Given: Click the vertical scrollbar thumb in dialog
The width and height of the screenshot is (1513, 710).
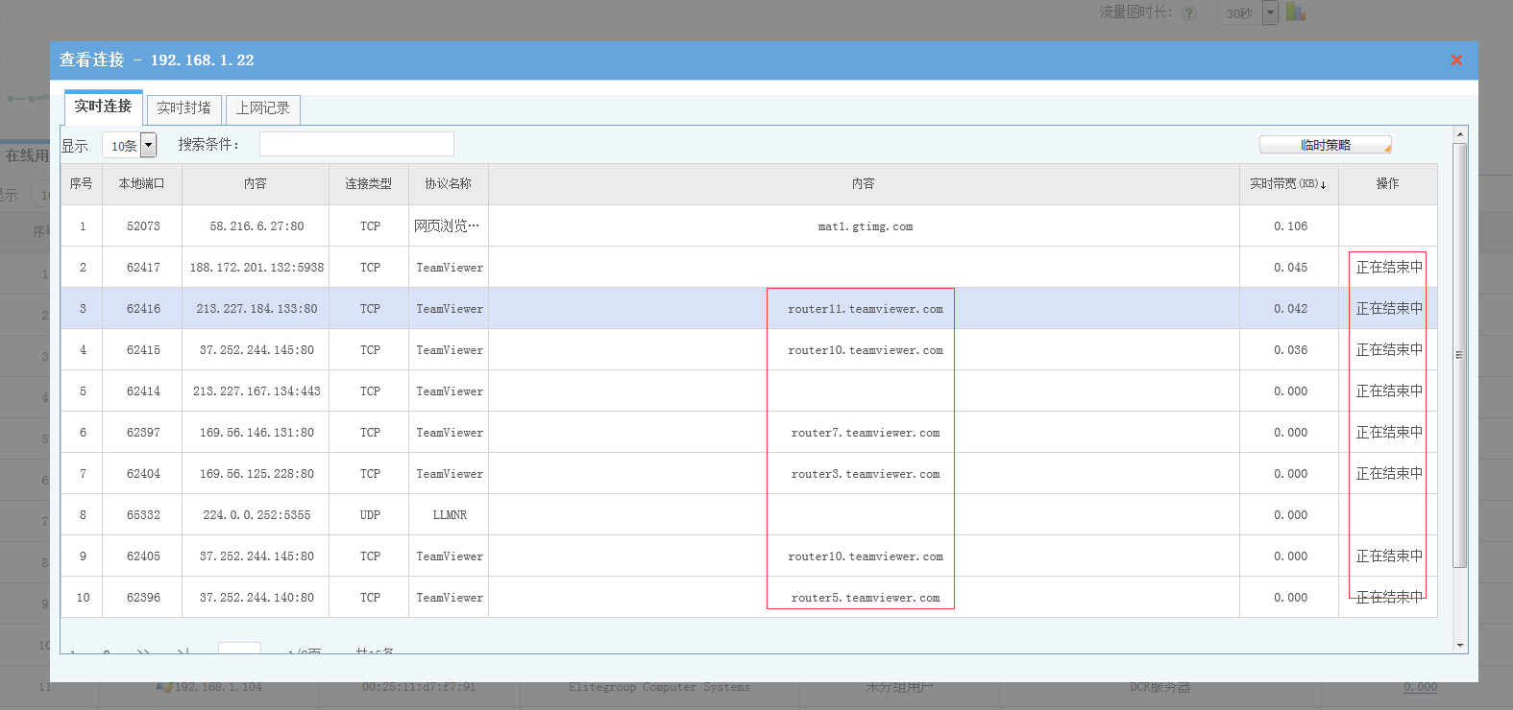Looking at the screenshot, I should [x=1459, y=355].
